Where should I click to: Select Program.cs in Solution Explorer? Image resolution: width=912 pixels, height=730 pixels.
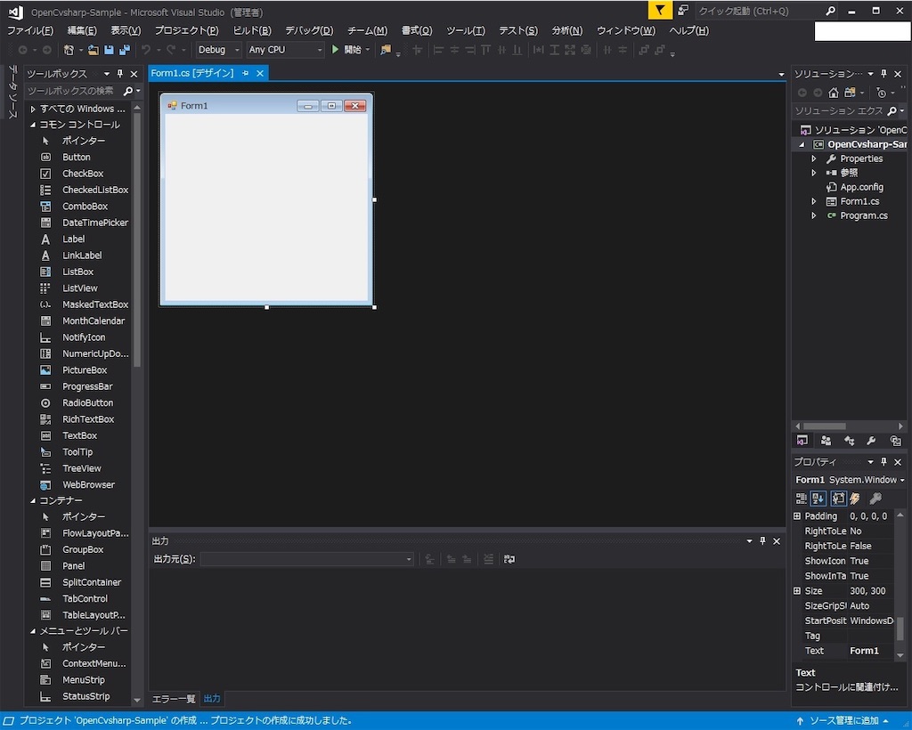click(x=864, y=215)
